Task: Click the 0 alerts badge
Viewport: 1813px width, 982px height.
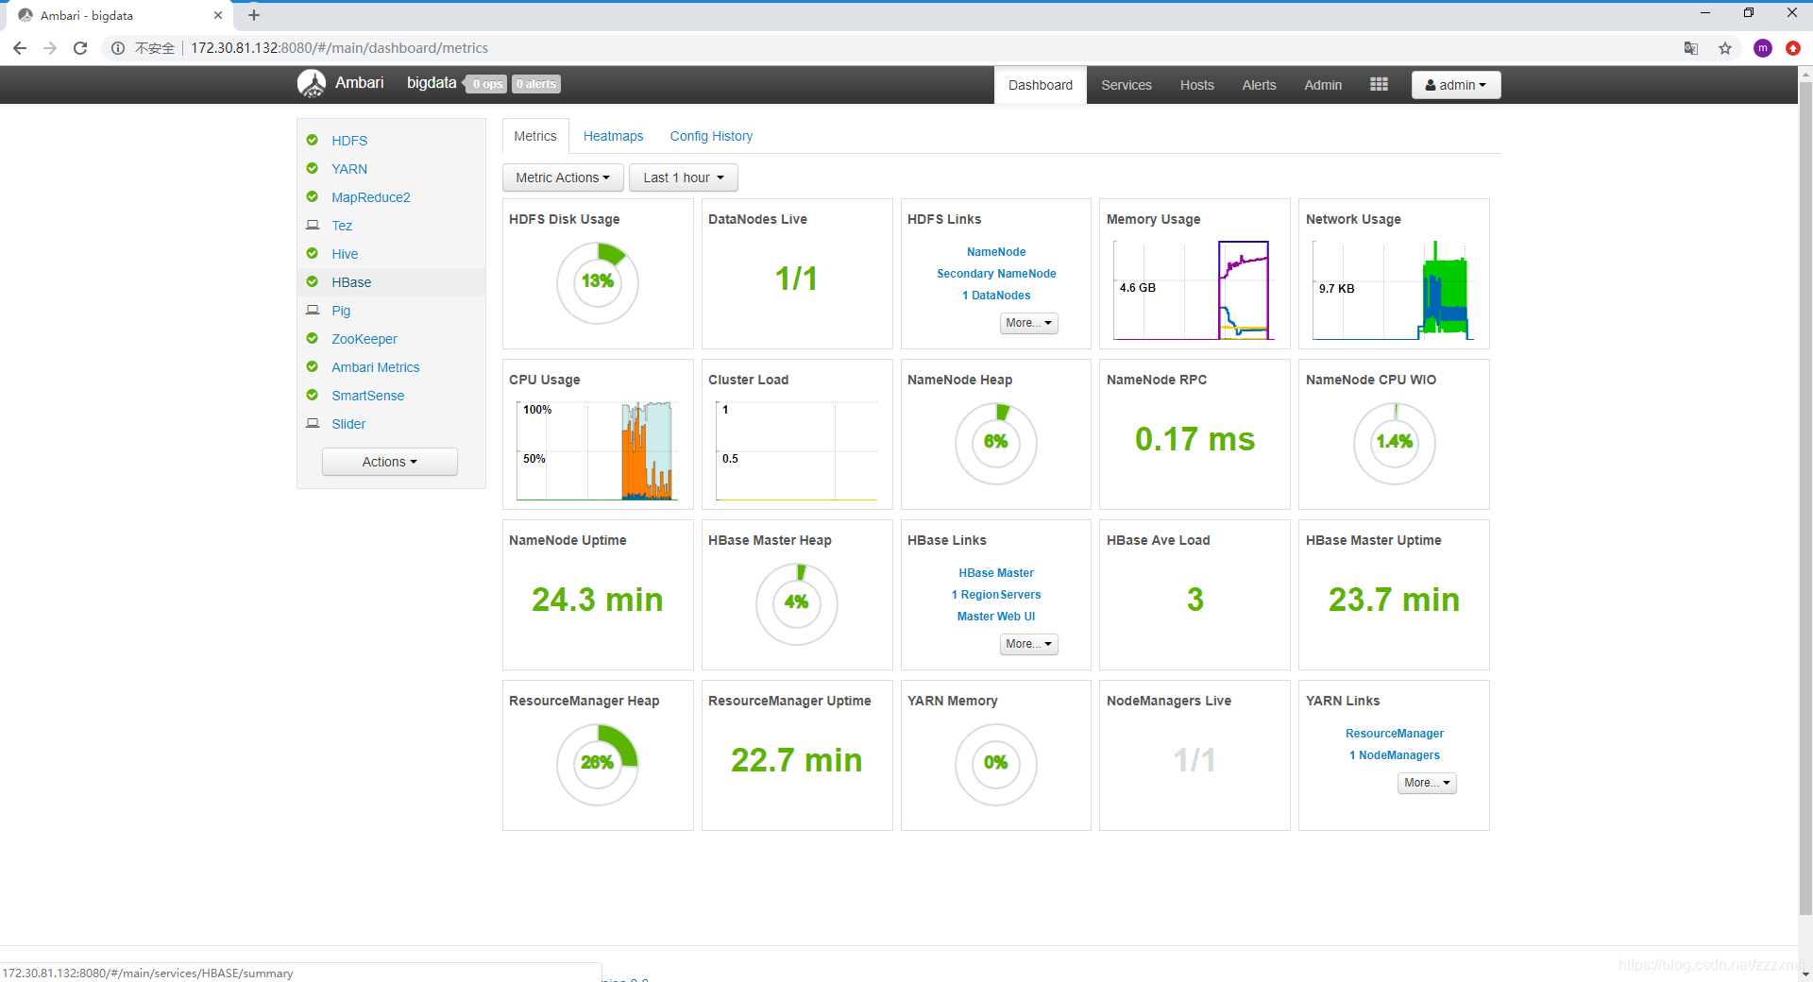Action: [x=536, y=84]
